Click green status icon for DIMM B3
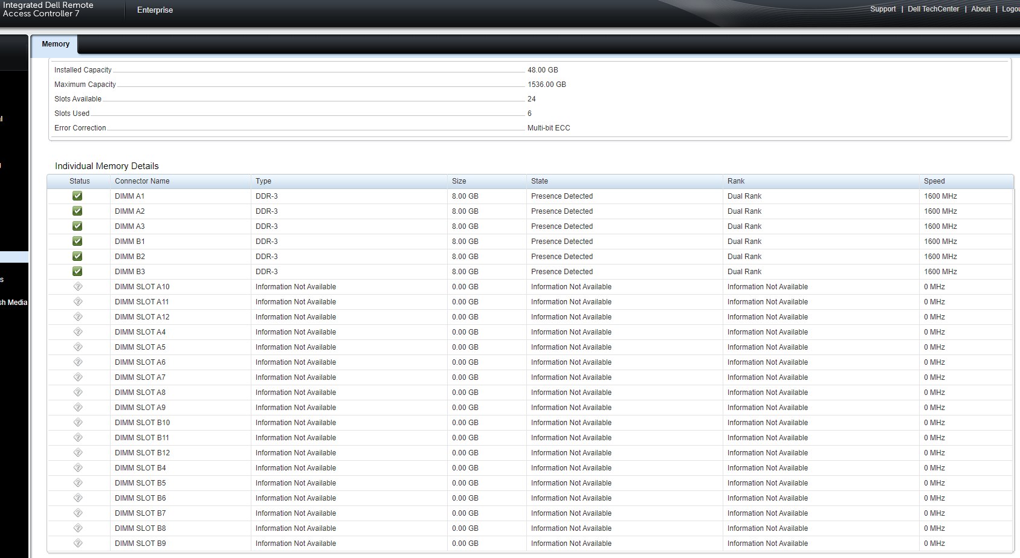 [x=77, y=271]
